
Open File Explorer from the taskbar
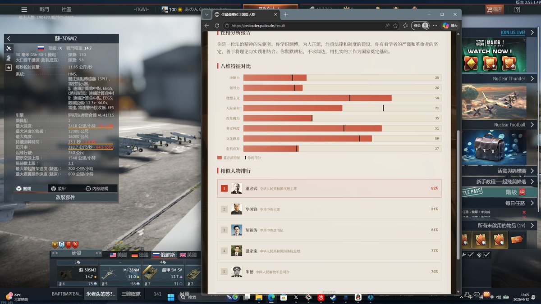click(x=259, y=297)
